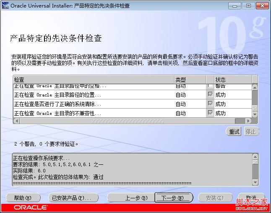Screen dimensions: 271x213
Task: Open 帮助(H) help
Action: 23,198
